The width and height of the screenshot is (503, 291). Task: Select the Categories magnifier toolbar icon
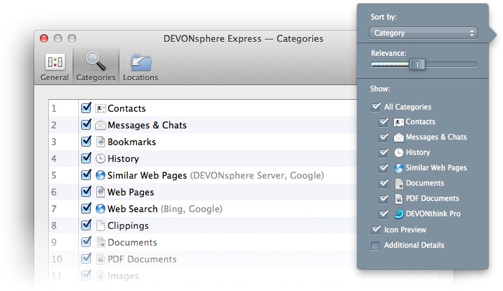(x=95, y=66)
